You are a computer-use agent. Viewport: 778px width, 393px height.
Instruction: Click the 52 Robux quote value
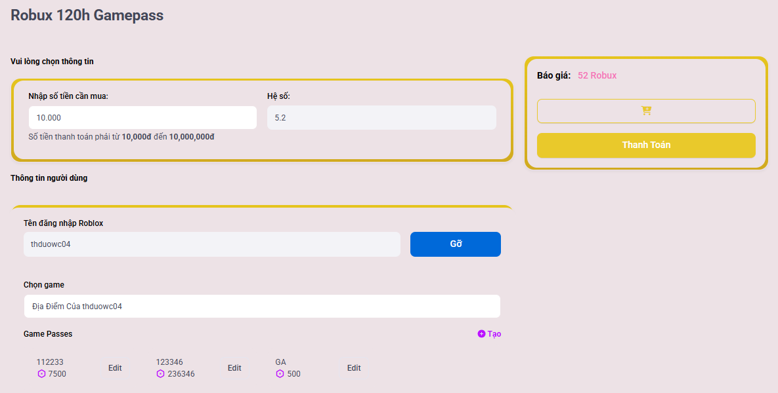[597, 75]
